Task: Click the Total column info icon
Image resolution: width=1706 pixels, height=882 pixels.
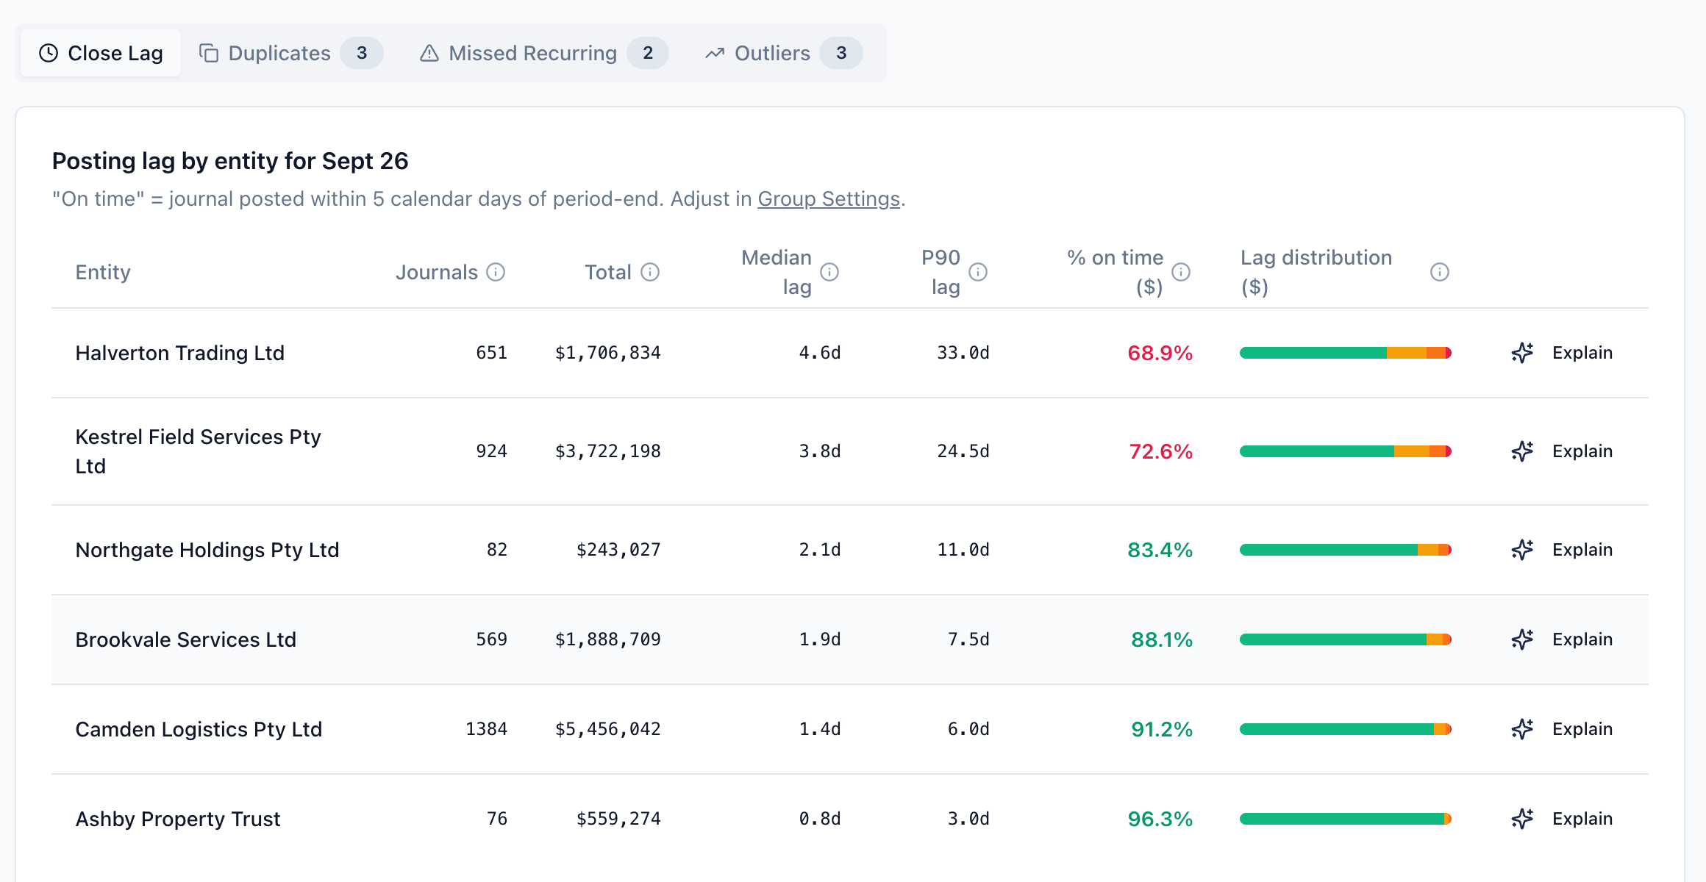Action: click(650, 272)
